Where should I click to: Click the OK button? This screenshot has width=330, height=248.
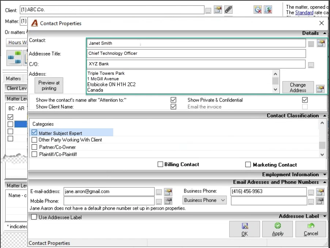[244, 229]
